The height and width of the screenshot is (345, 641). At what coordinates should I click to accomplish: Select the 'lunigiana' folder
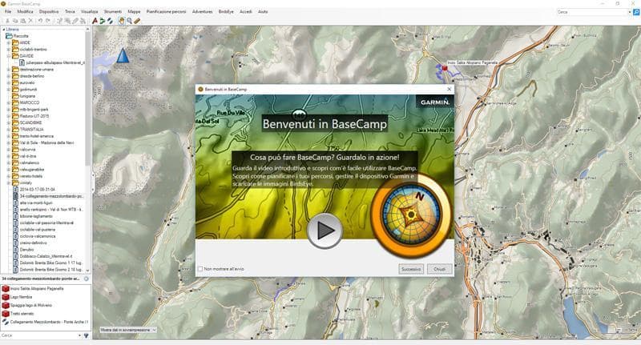(x=27, y=96)
